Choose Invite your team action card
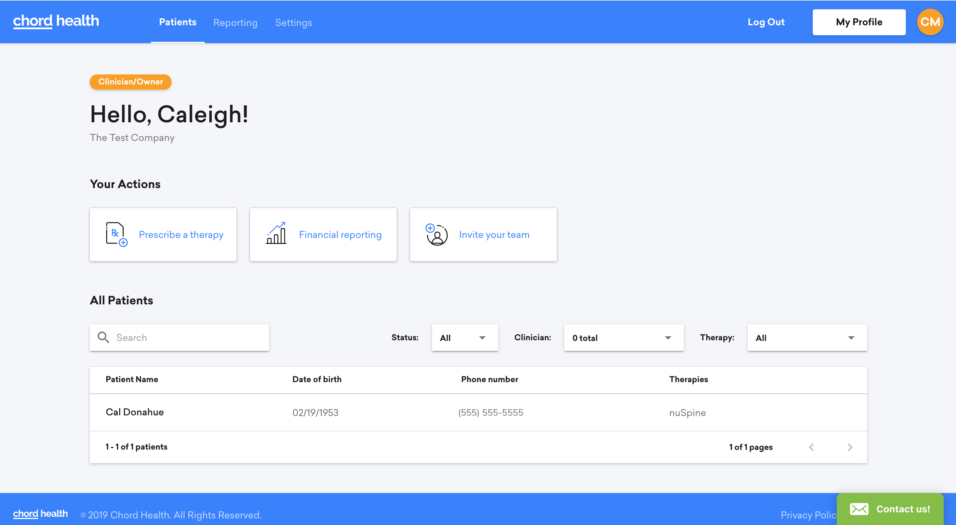This screenshot has height=525, width=956. coord(483,235)
